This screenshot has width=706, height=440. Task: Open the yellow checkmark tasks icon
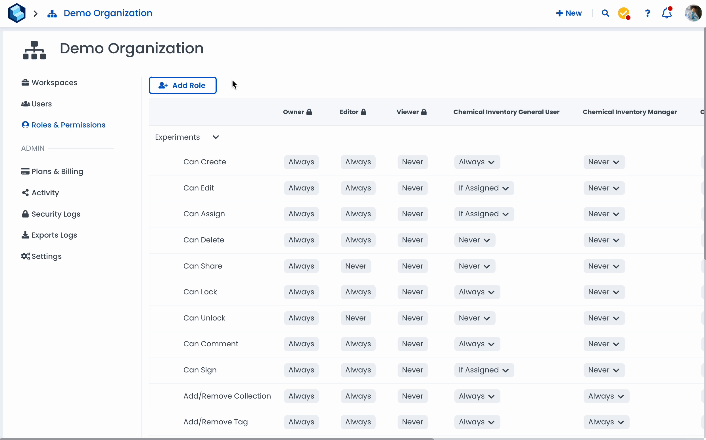pos(624,13)
